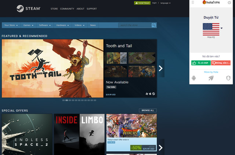The image size is (235, 155).
Task: Expand the Software menu
Action: tap(45, 25)
